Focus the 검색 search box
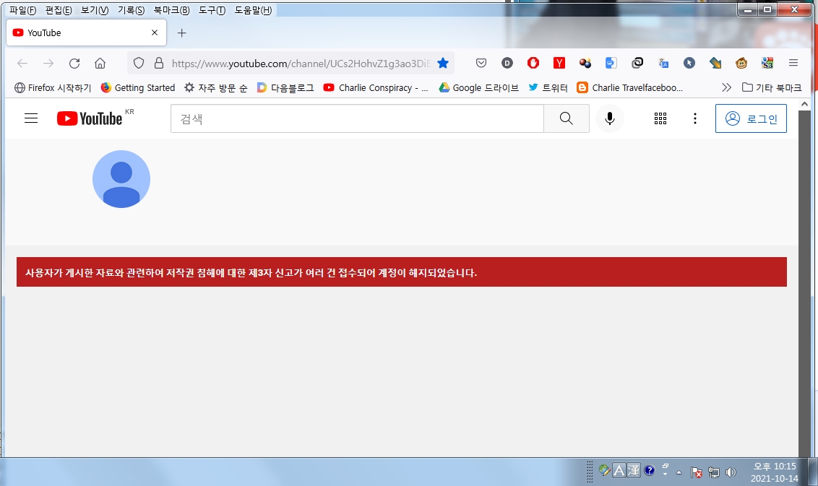The image size is (818, 486). (358, 118)
